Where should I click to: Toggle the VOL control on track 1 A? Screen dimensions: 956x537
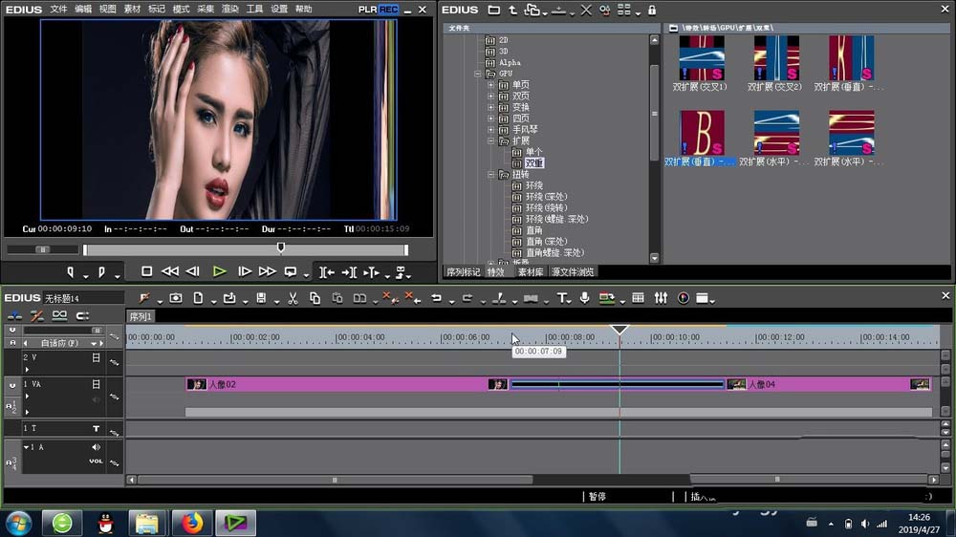tap(96, 462)
